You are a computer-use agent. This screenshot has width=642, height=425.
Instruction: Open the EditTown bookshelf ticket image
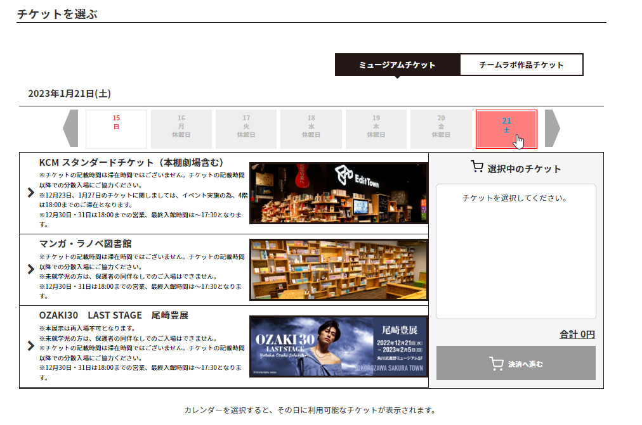coord(339,193)
